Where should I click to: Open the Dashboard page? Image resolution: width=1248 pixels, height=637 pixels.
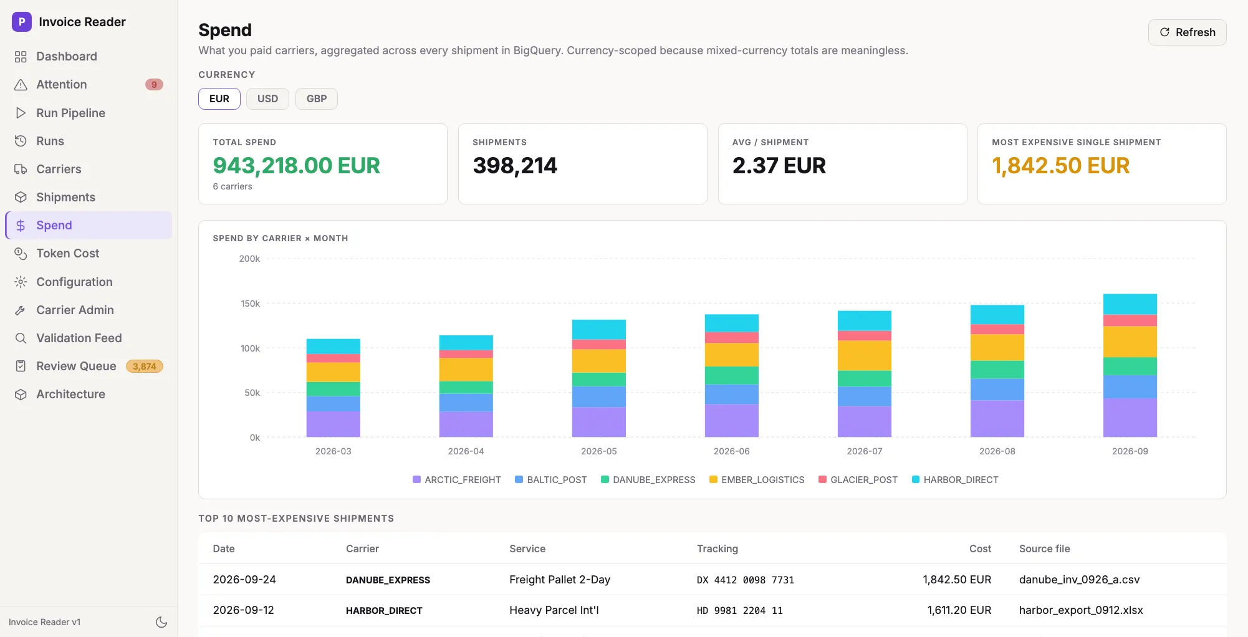point(89,57)
